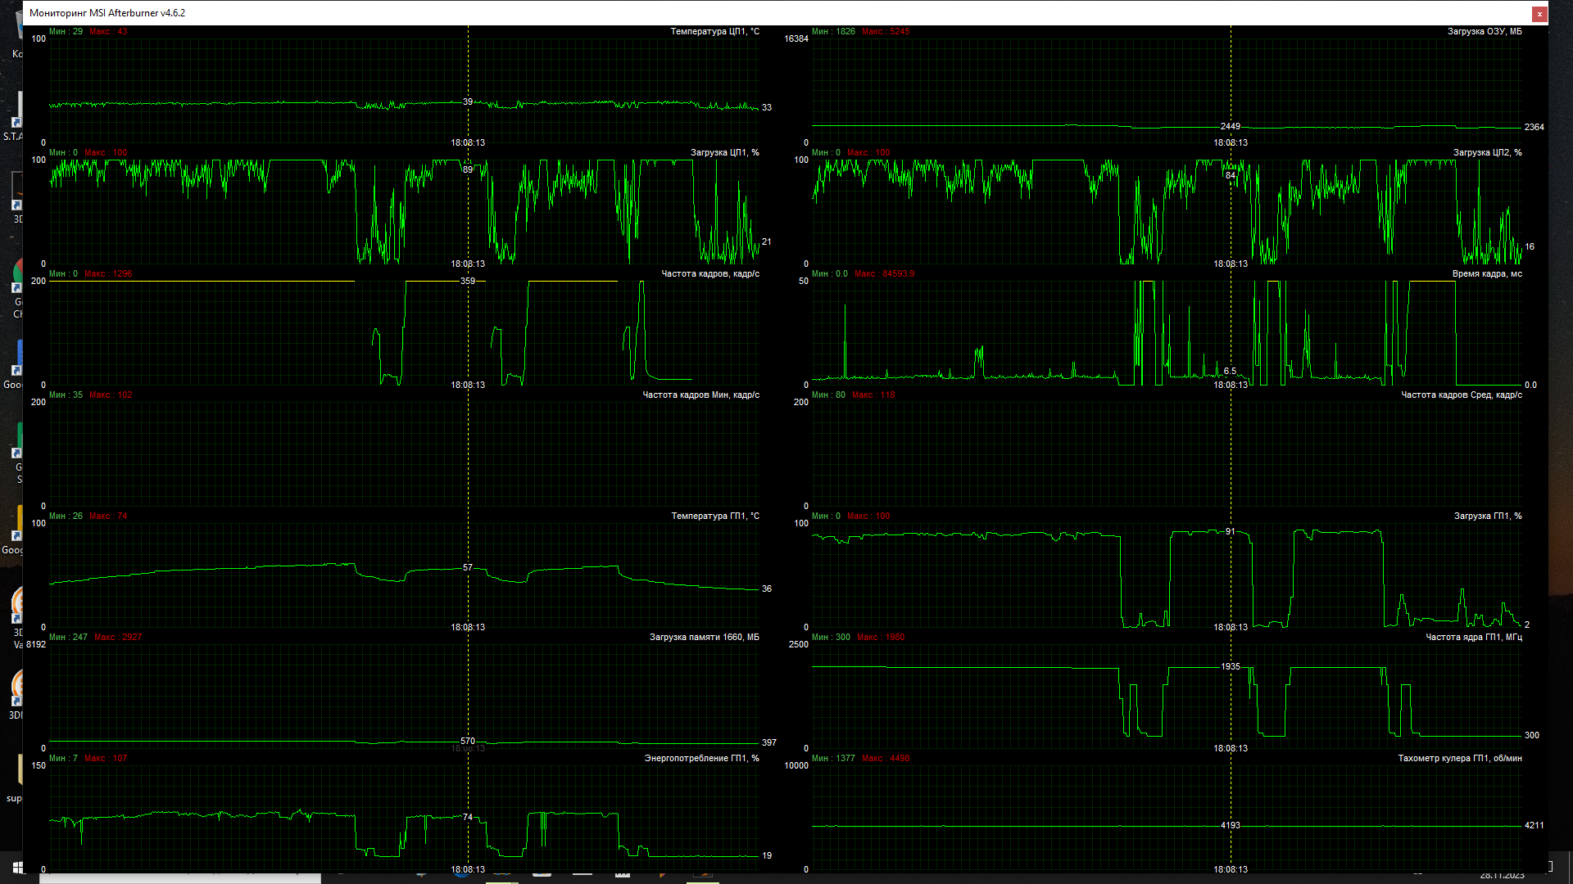Image resolution: width=1573 pixels, height=884 pixels.
Task: Click the Windows taskbar search box
Action: [180, 878]
